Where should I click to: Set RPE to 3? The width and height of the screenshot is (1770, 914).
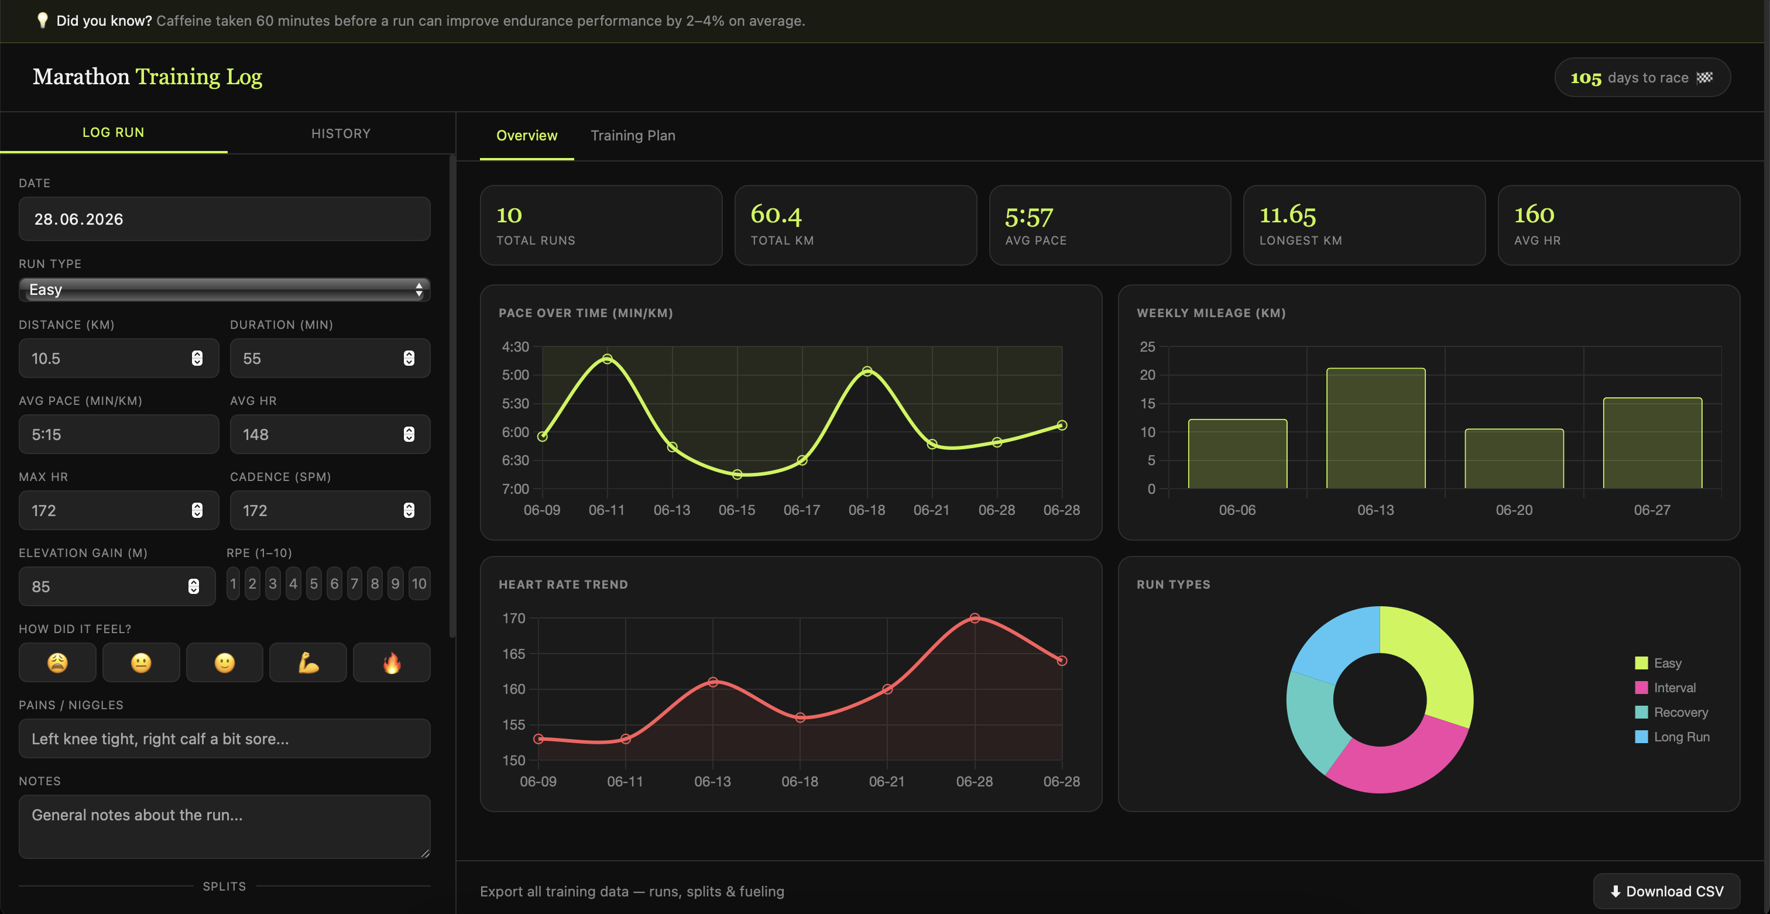click(273, 584)
